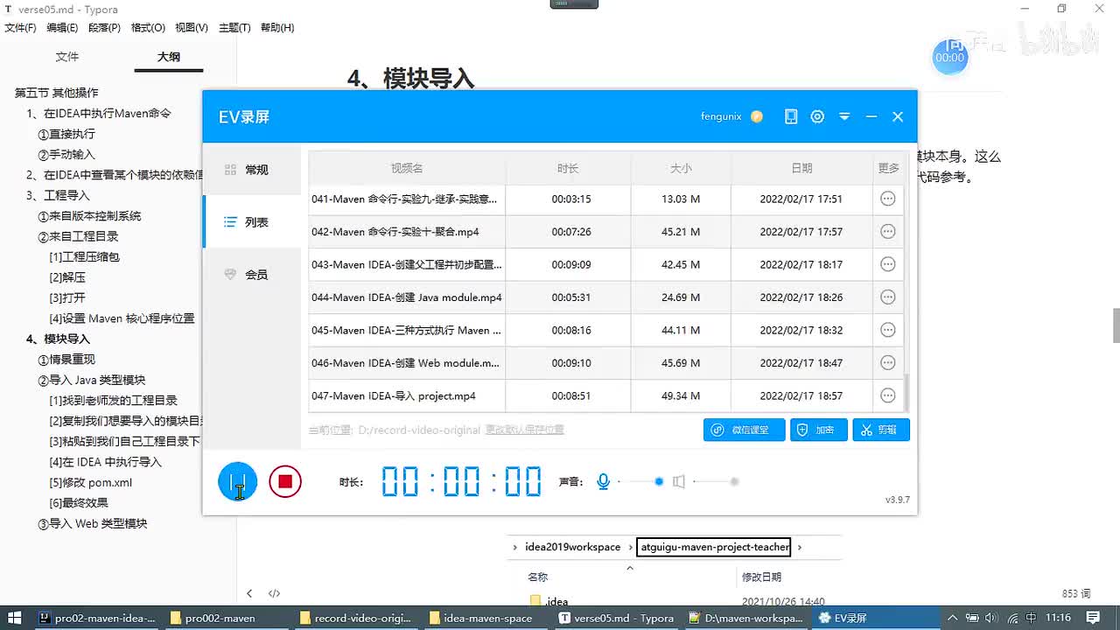This screenshot has height=630, width=1120.
Task: Expand chevron after atguigu-maven-project-teacher breadcrumb
Action: pos(799,547)
